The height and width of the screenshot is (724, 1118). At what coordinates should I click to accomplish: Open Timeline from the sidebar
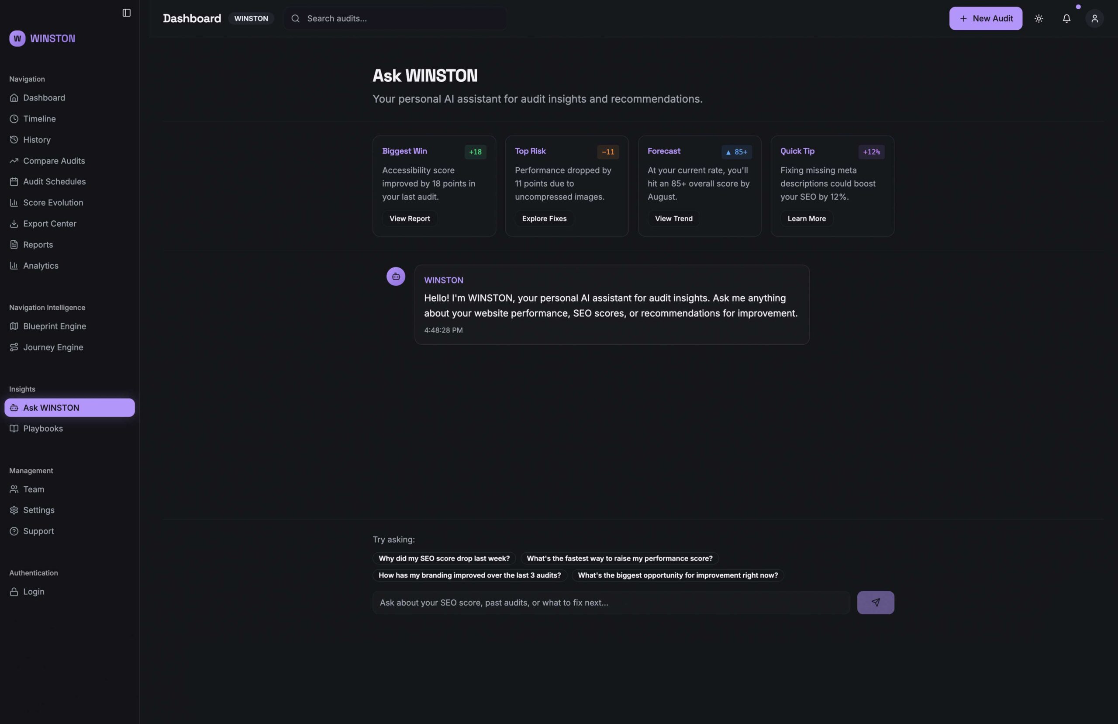(39, 119)
